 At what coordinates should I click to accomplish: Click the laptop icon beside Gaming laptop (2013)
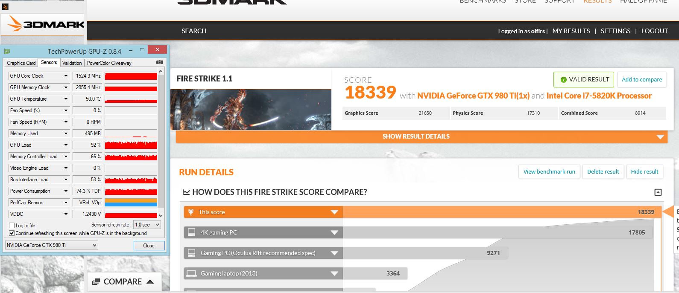tap(191, 273)
